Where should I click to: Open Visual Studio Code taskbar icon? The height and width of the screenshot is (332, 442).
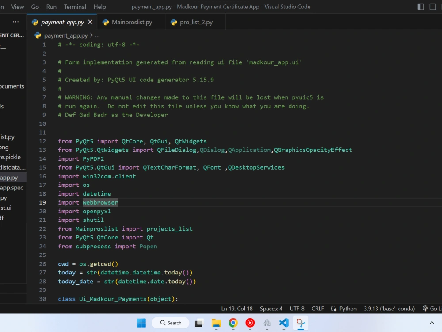pos(284,323)
